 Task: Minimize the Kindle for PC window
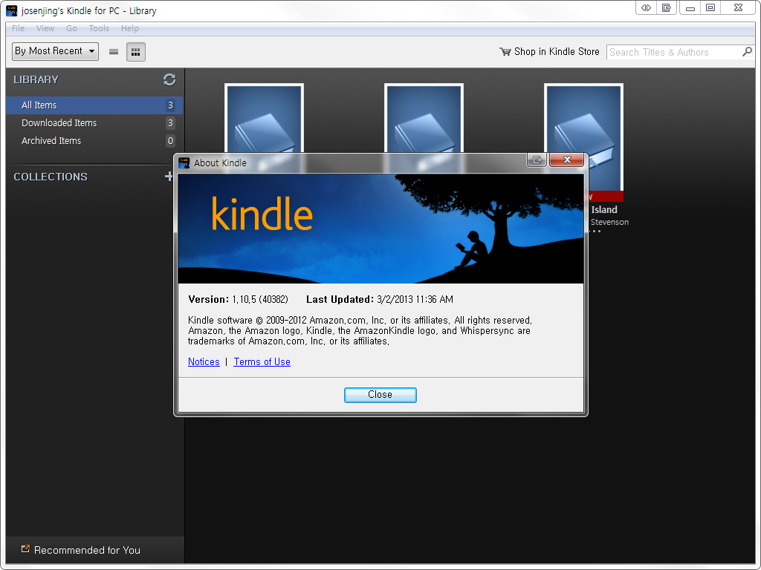click(690, 7)
